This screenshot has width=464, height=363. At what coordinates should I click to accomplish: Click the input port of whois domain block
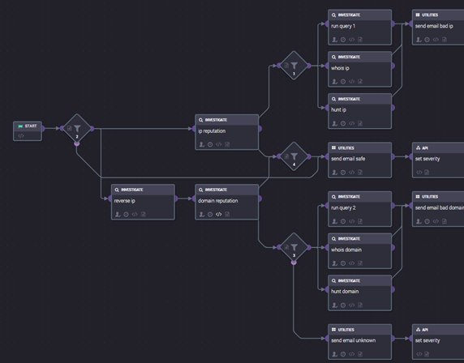327,248
